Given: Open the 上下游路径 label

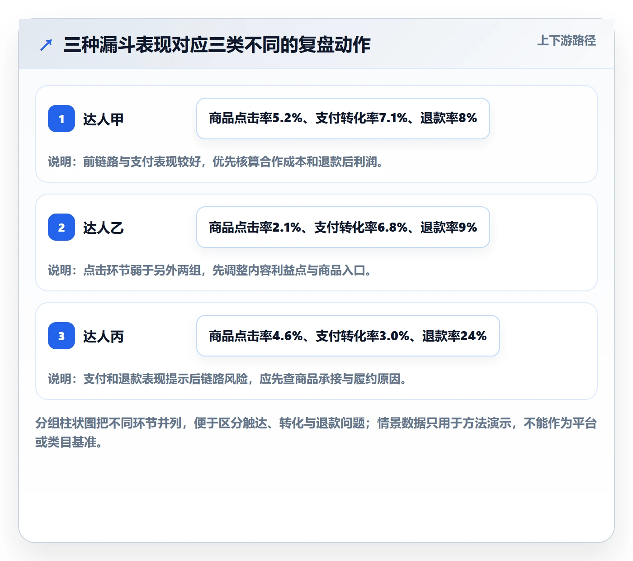Looking at the screenshot, I should point(567,41).
